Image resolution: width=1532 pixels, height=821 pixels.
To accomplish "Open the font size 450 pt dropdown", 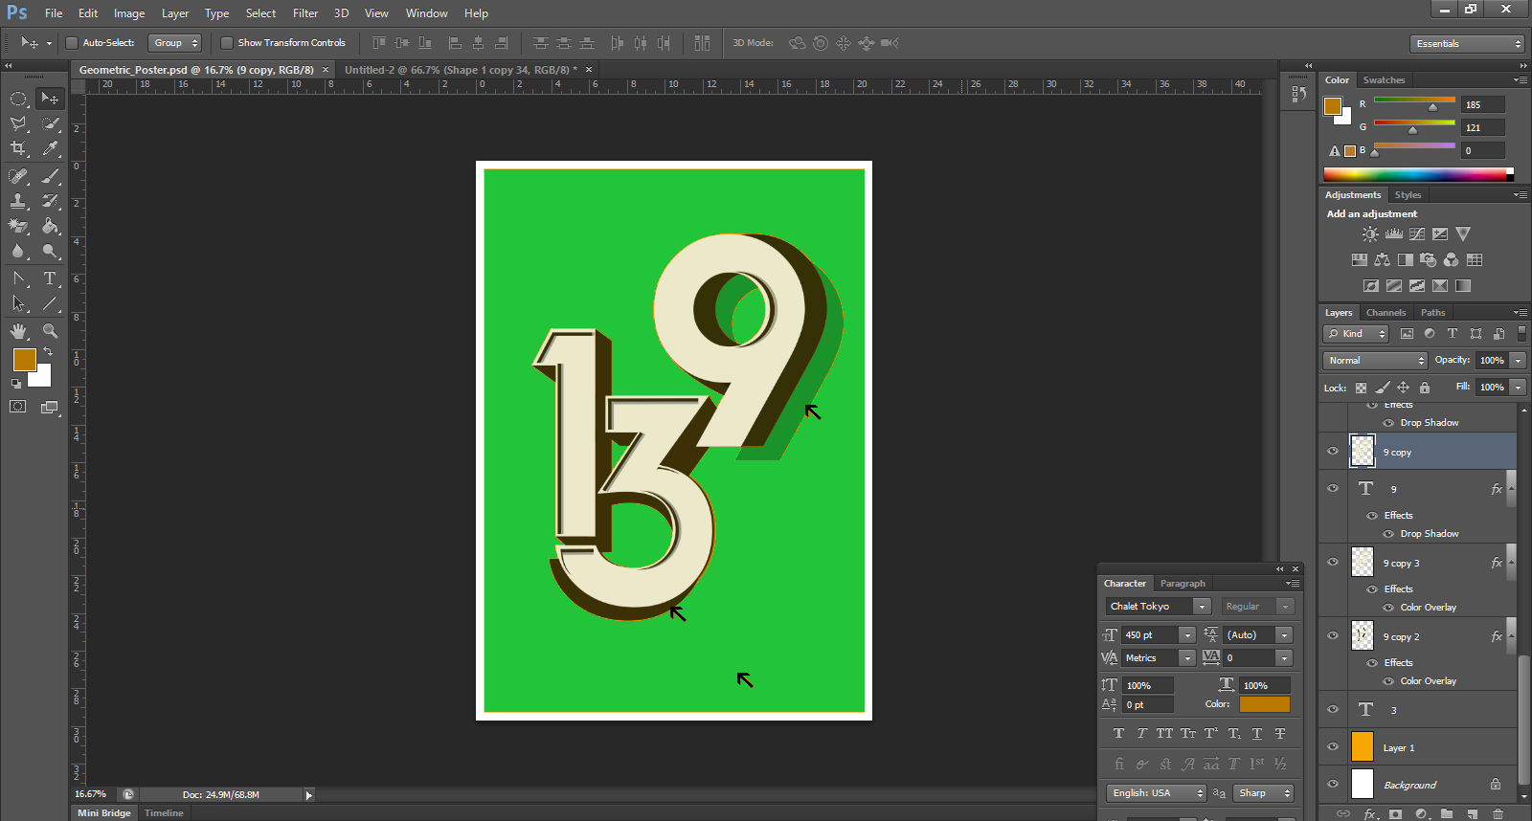I will 1187,635.
